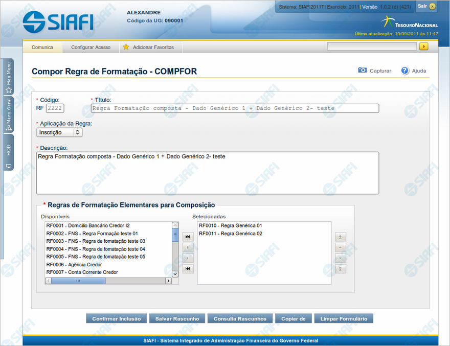This screenshot has height=346, width=450.
Task: Click the Sair logout button
Action: pos(426,6)
